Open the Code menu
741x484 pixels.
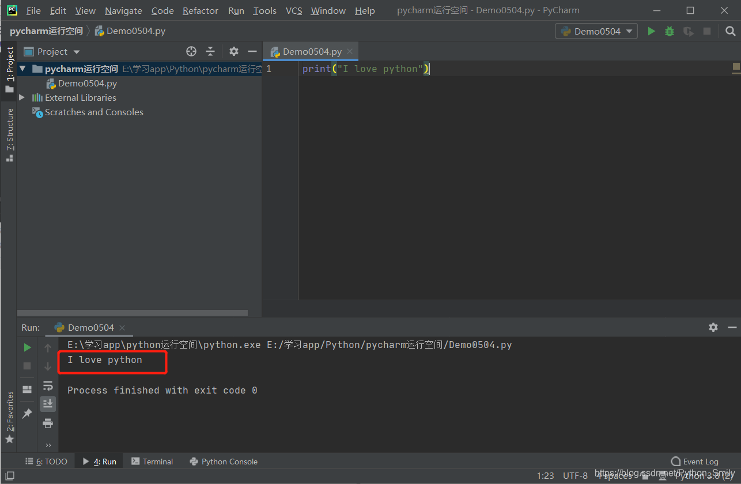tap(162, 11)
